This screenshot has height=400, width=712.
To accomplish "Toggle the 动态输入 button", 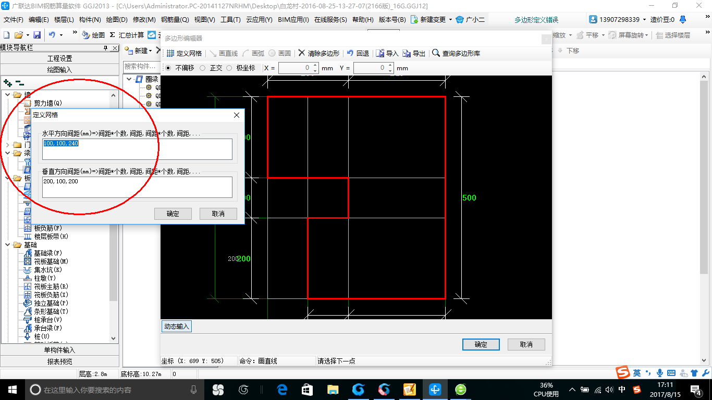I will coord(177,327).
